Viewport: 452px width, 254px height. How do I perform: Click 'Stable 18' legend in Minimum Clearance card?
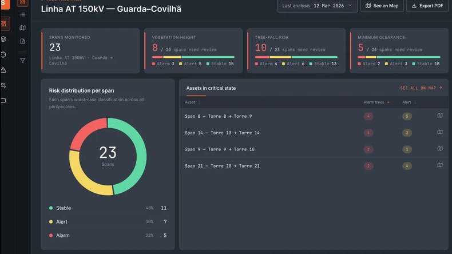click(426, 64)
